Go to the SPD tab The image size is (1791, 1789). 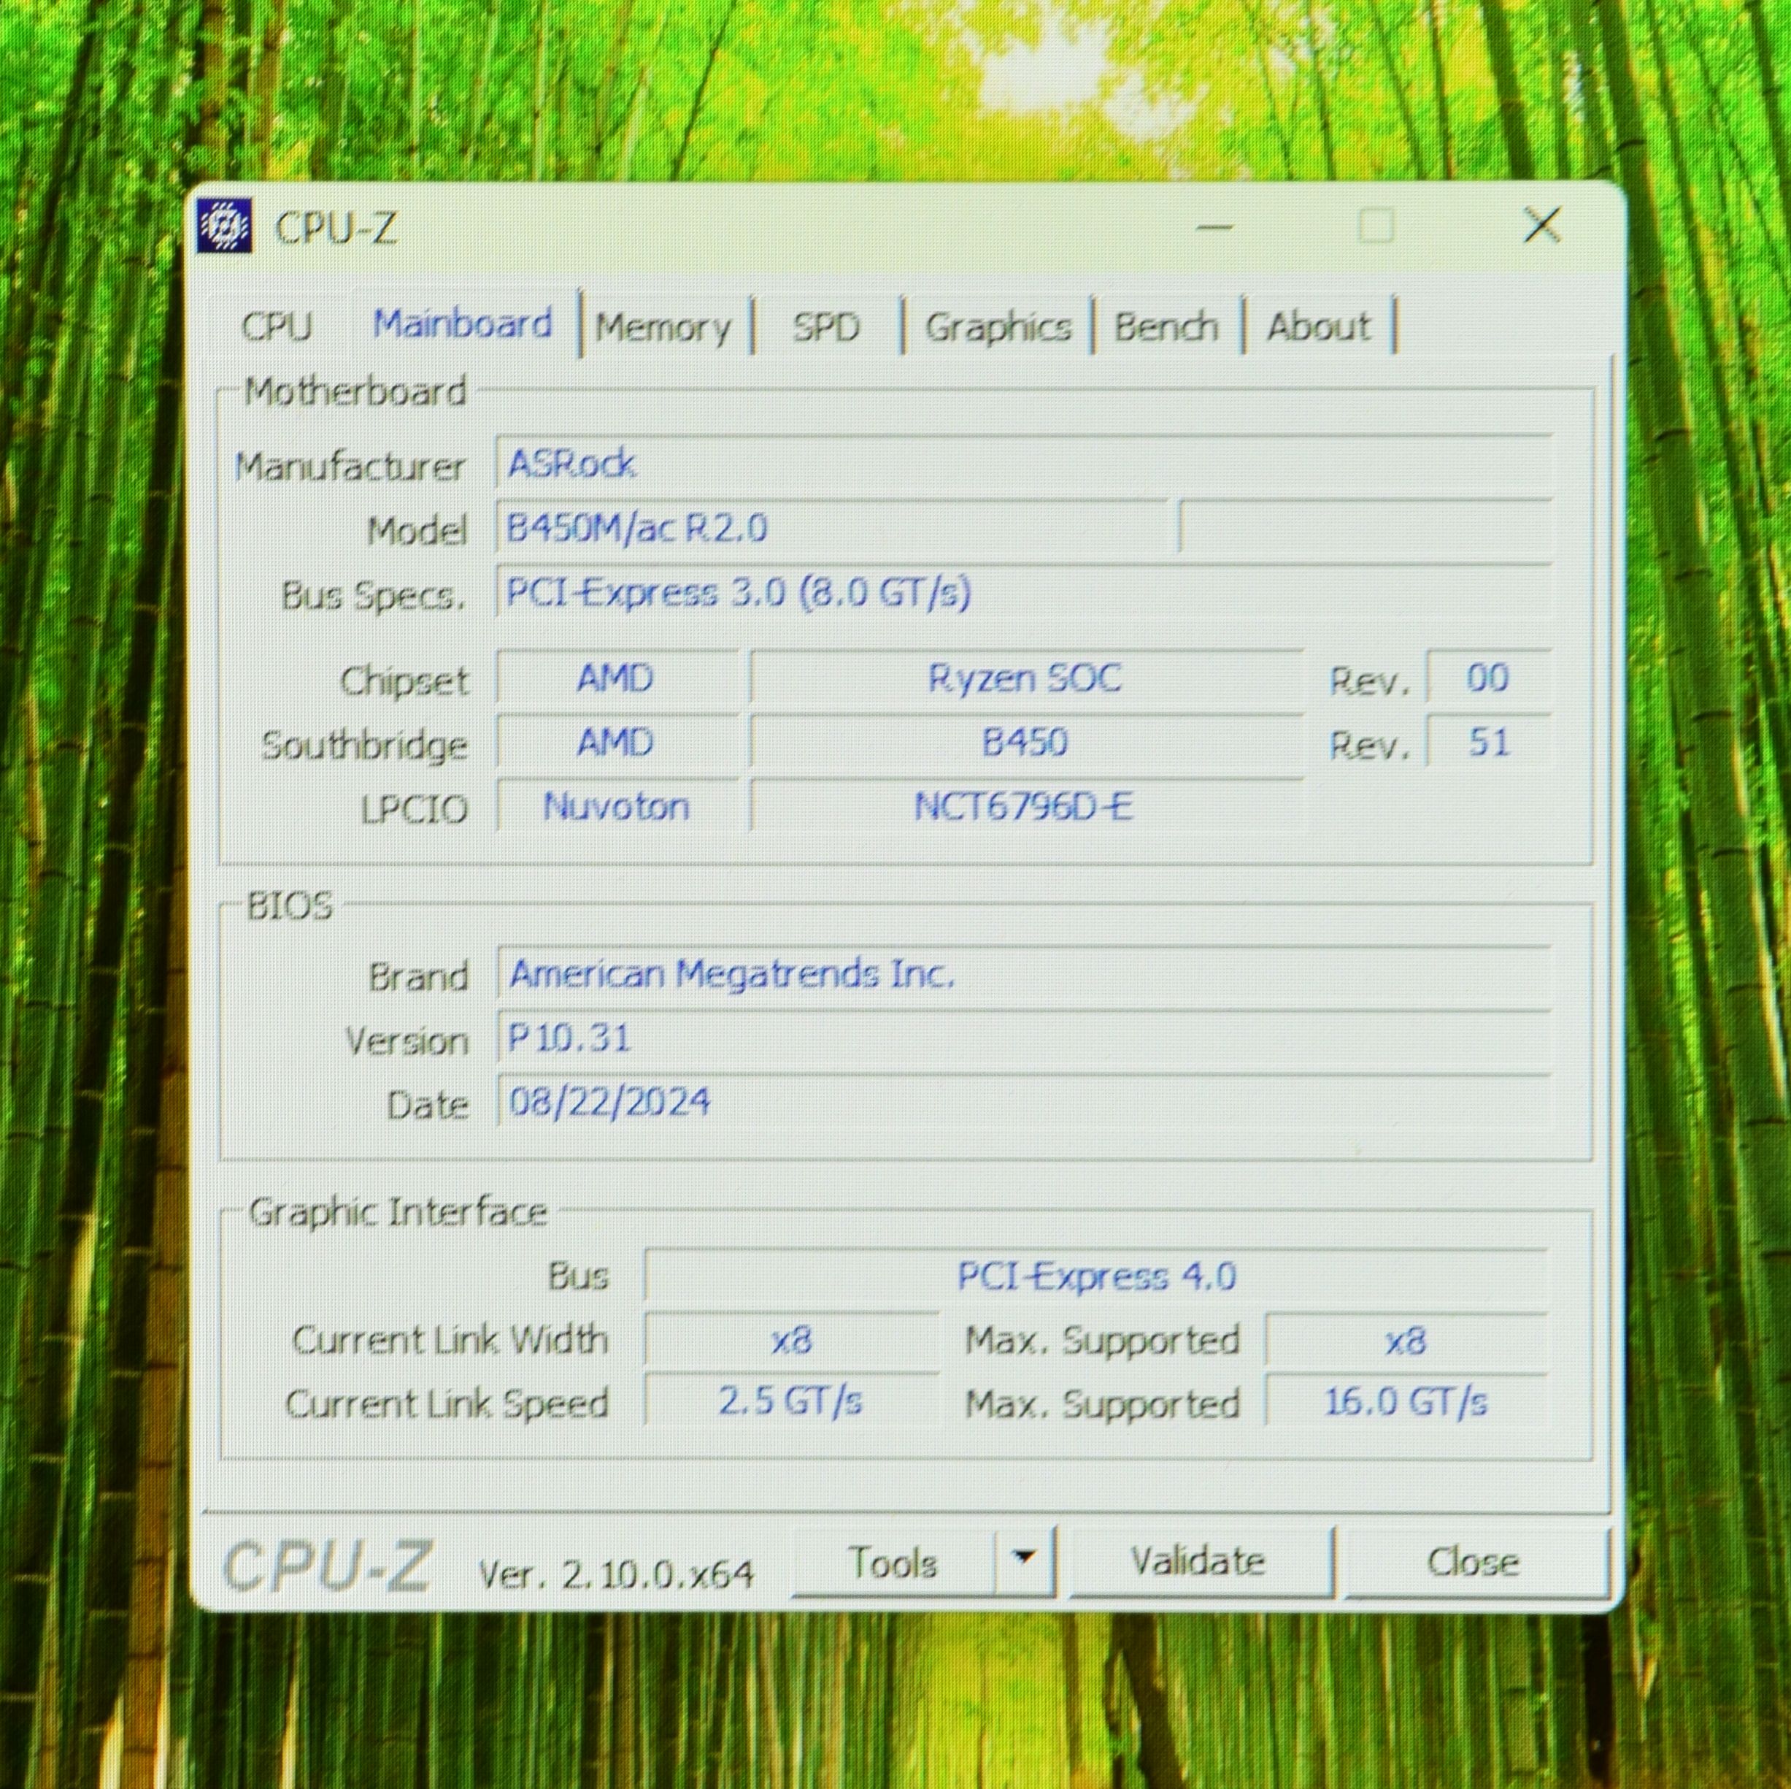point(826,326)
